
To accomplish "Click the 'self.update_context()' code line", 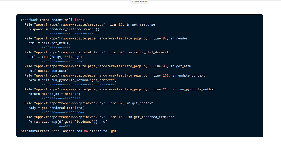I will [x=48, y=71].
